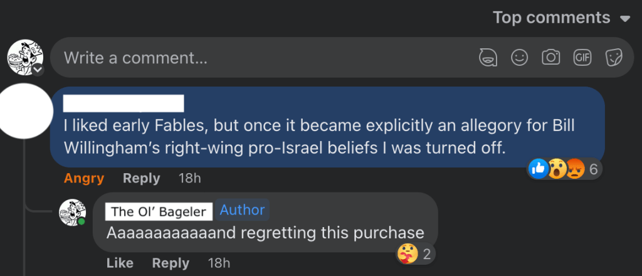Click the angry face reaction icon
Image resolution: width=642 pixels, height=276 pixels.
[575, 168]
